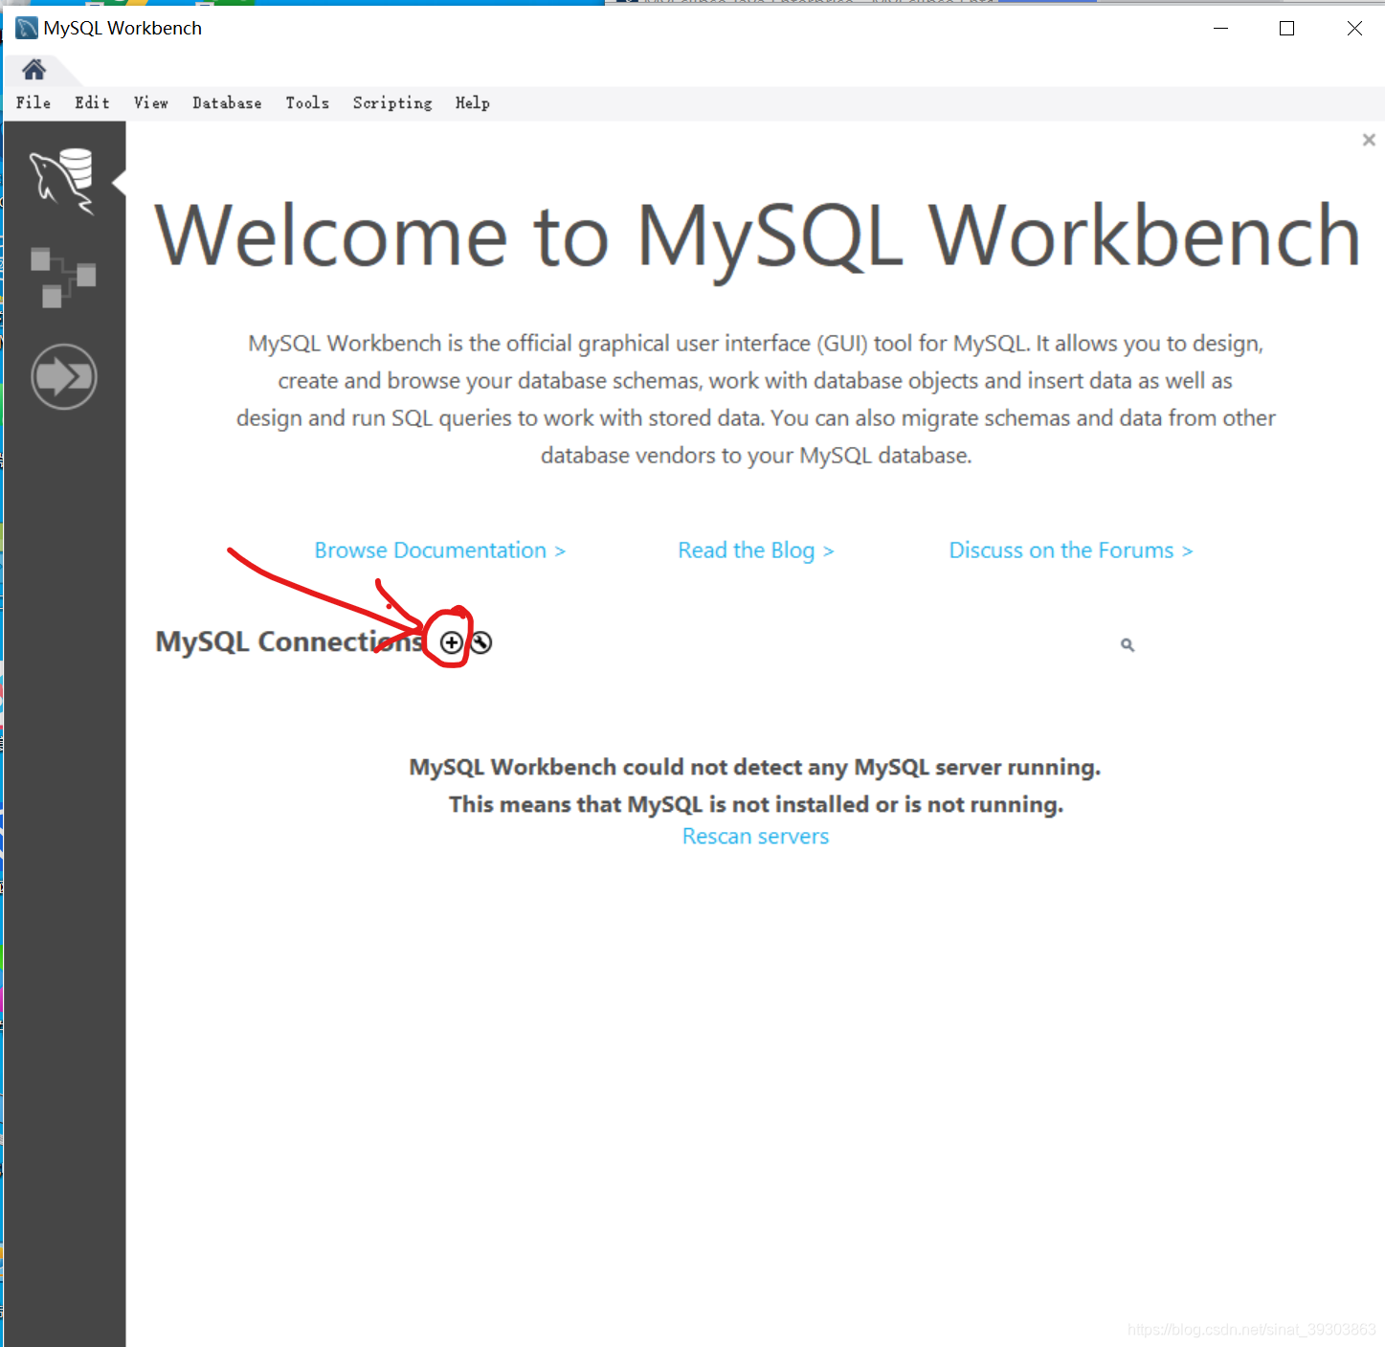Open the Scripting menu
The width and height of the screenshot is (1385, 1347).
[x=392, y=102]
